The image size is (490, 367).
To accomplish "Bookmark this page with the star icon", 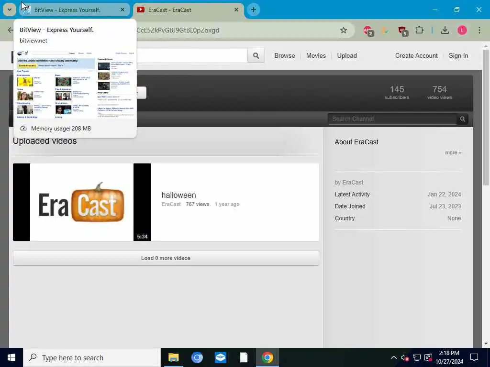I will pos(344,30).
